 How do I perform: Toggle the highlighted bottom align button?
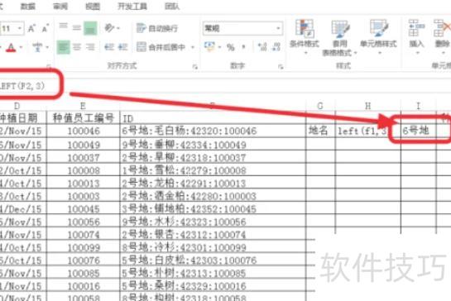tap(90, 28)
